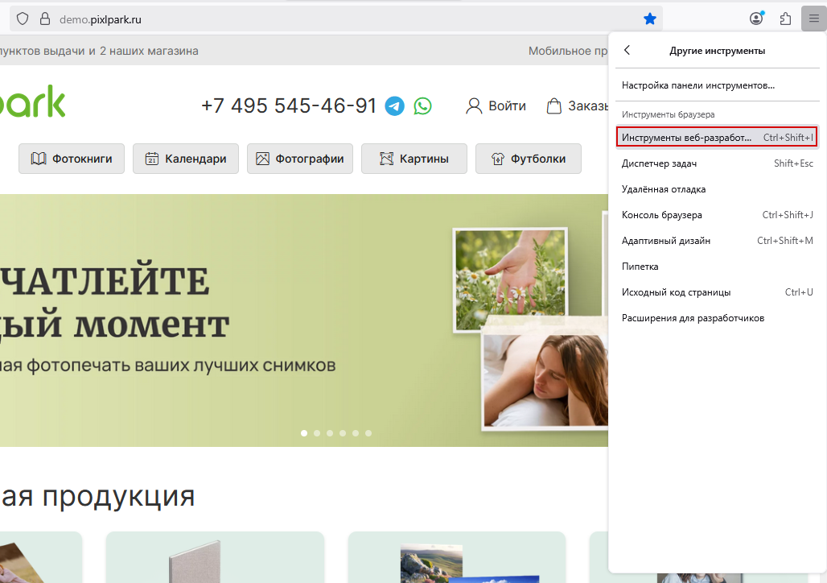This screenshot has height=583, width=827.
Task: Select the first carousel dot on banner
Action: pos(304,433)
